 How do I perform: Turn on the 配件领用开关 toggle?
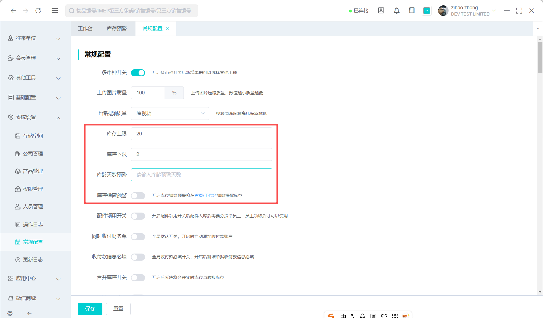[x=138, y=216]
